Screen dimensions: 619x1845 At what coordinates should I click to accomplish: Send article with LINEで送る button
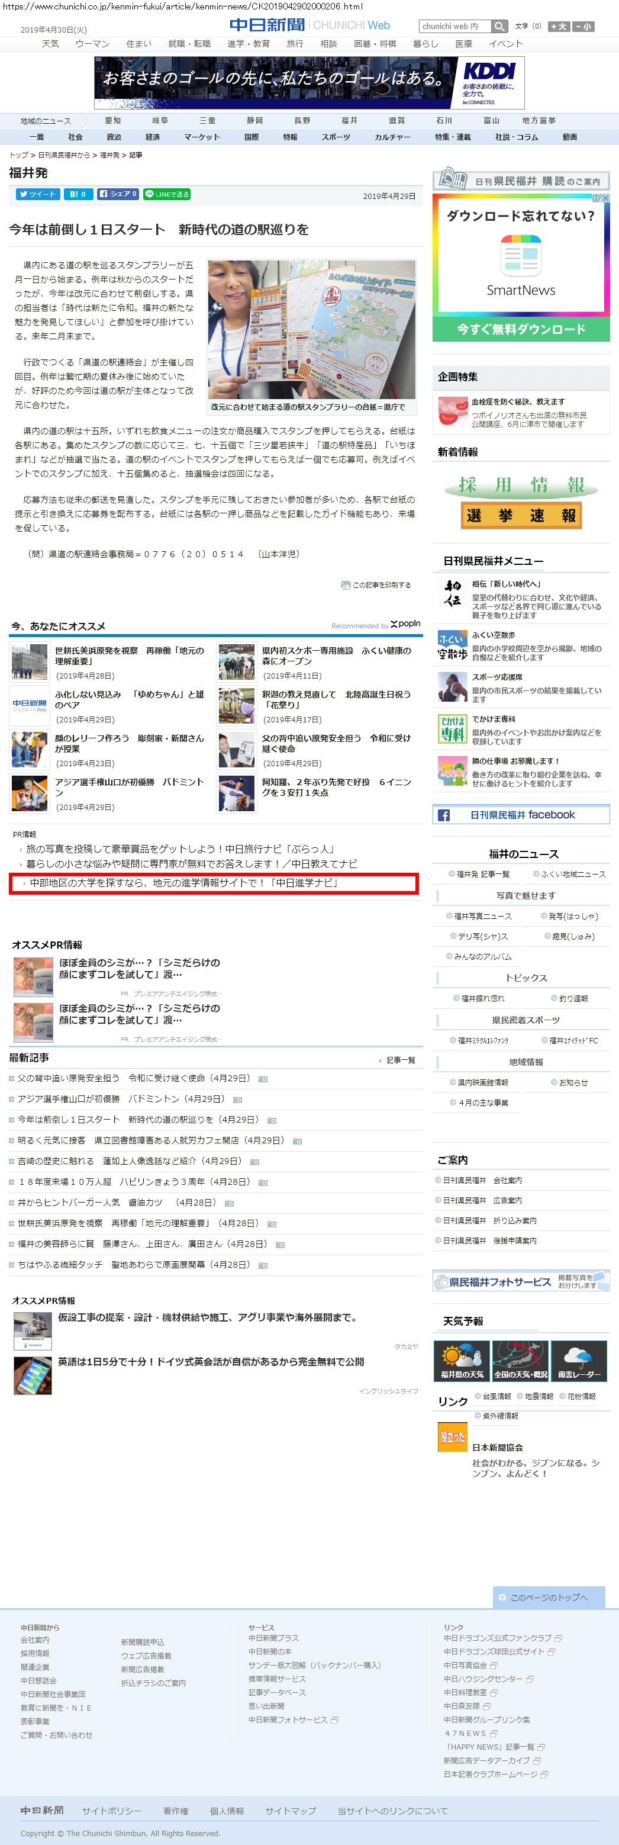tap(166, 194)
